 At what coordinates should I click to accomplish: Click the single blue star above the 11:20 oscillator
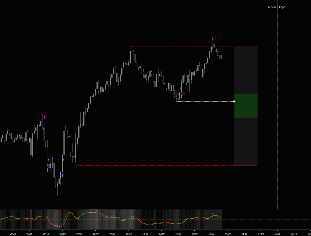(213, 213)
